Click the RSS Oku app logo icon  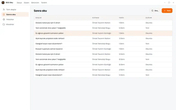3,2
